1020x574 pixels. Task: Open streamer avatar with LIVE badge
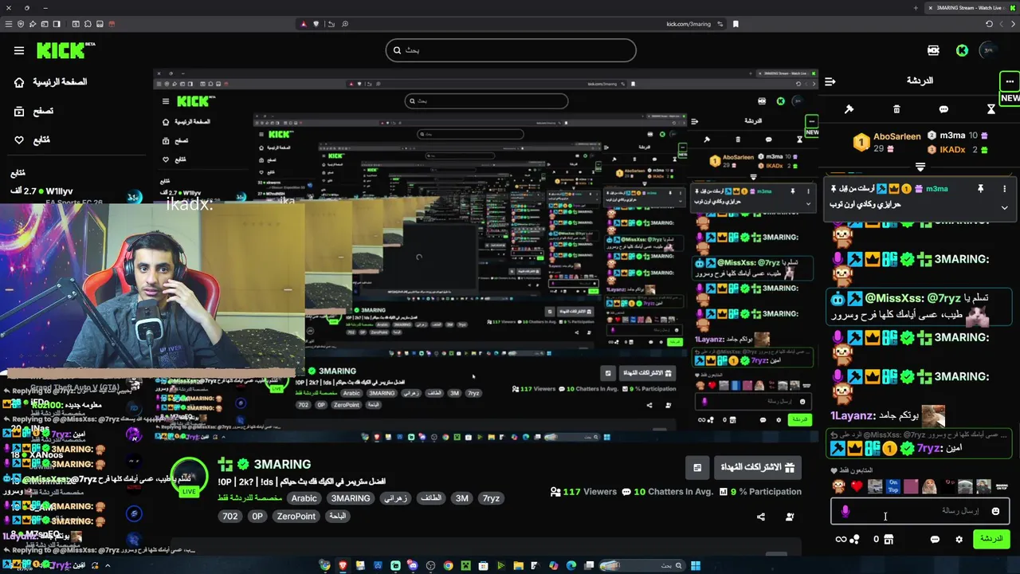[189, 478]
